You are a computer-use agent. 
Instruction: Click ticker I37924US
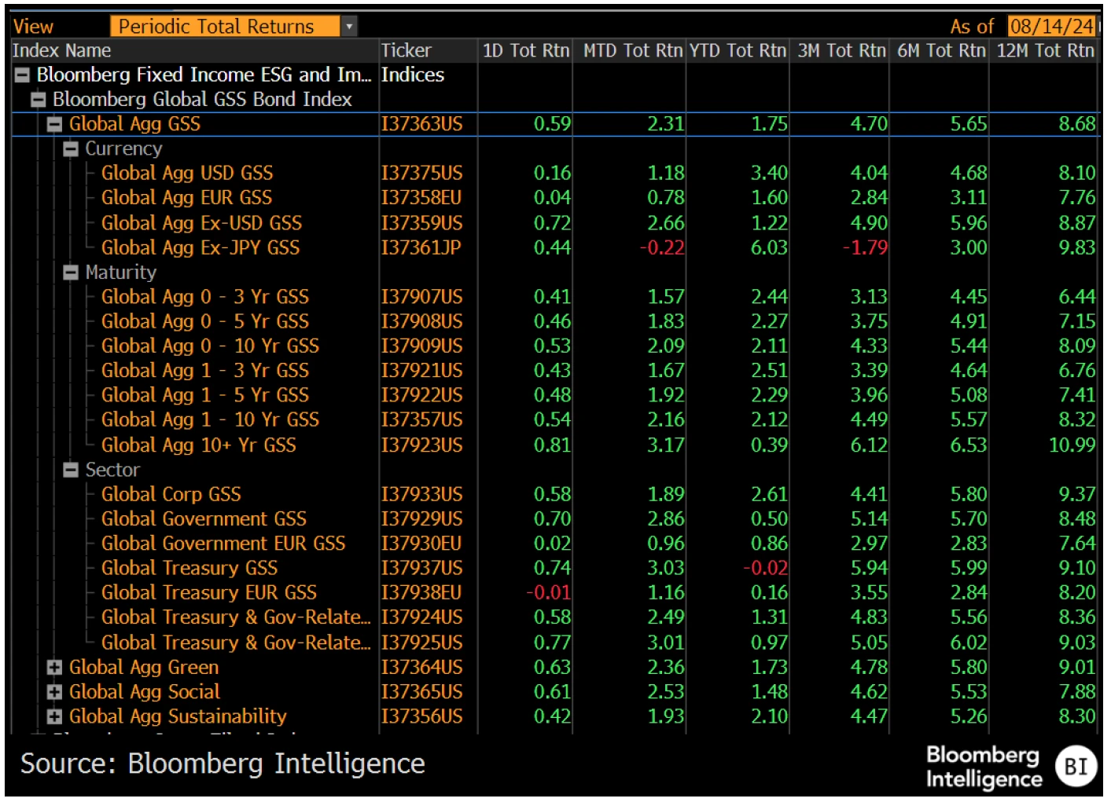tap(422, 617)
